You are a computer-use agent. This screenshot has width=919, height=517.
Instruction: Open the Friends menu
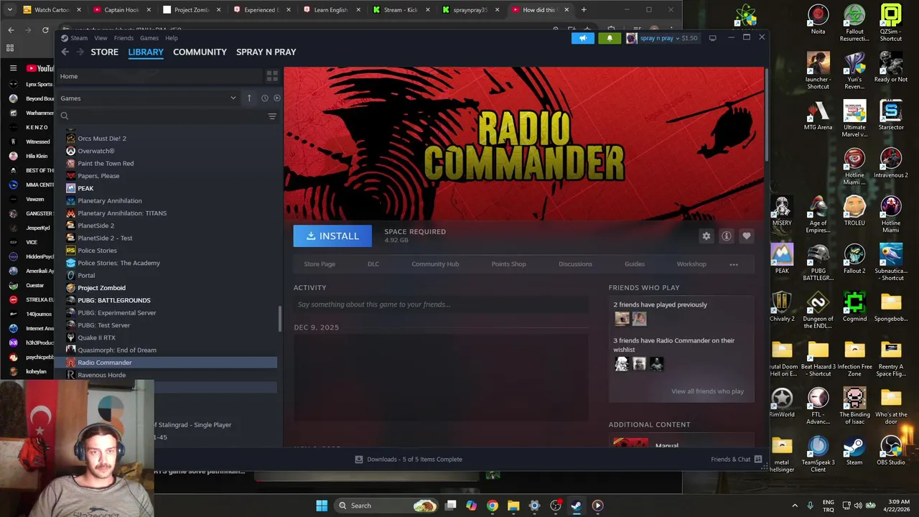pos(123,38)
